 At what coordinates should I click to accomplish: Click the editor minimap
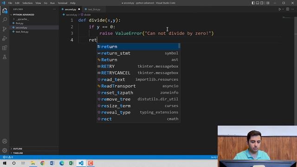(288, 18)
